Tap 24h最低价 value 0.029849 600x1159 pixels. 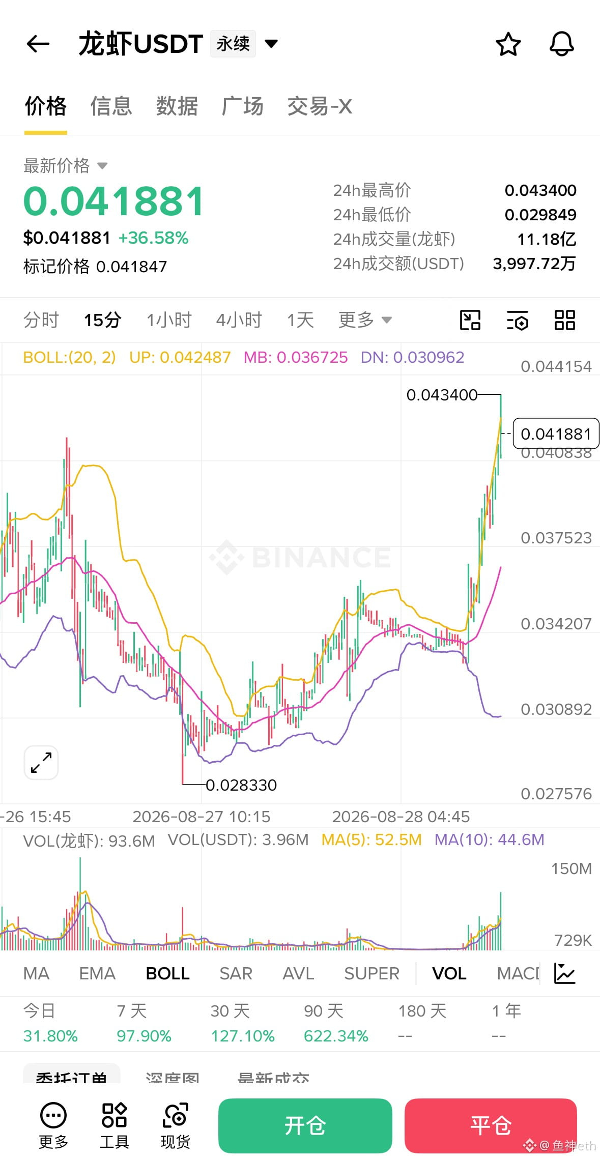tap(540, 215)
